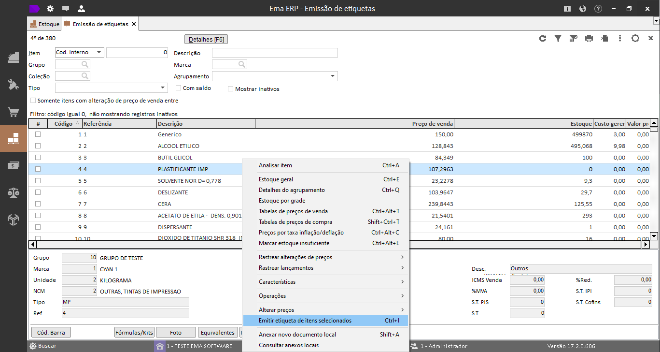Image resolution: width=660 pixels, height=352 pixels.
Task: Open settings gear in title bar
Action: click(50, 9)
